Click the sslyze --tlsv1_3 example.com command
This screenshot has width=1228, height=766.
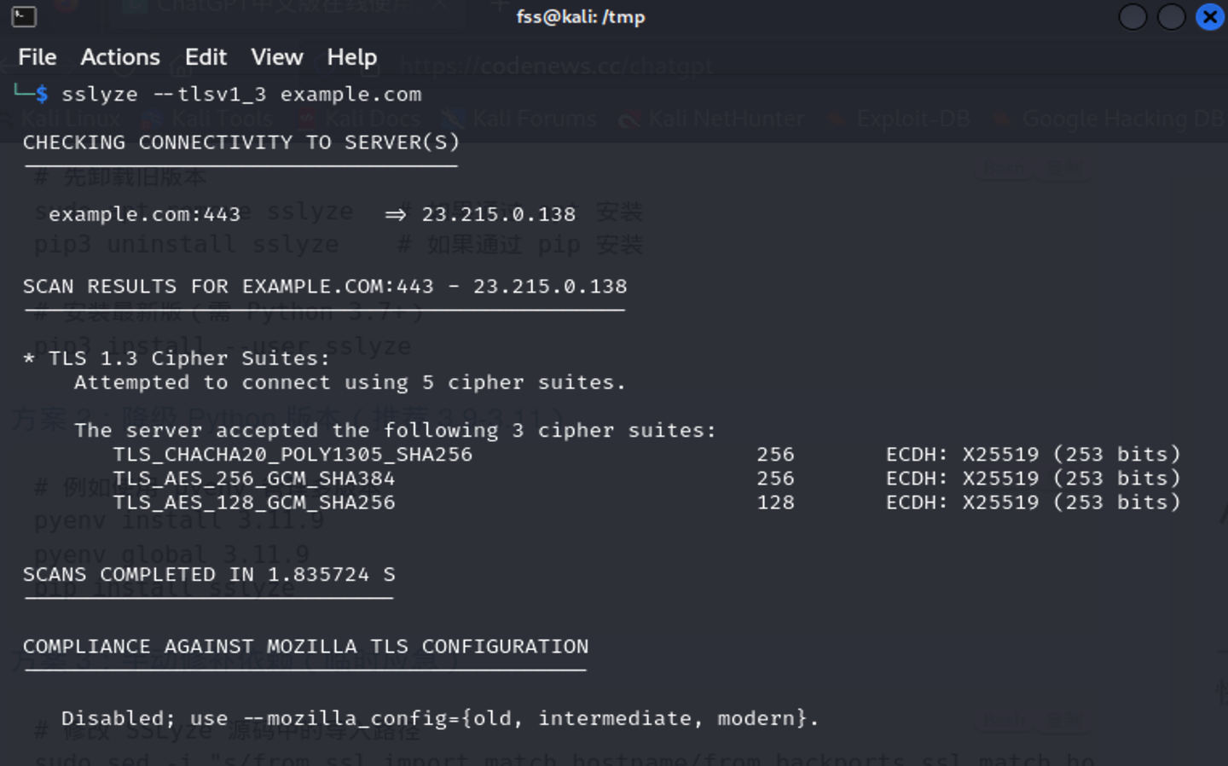coord(241,94)
